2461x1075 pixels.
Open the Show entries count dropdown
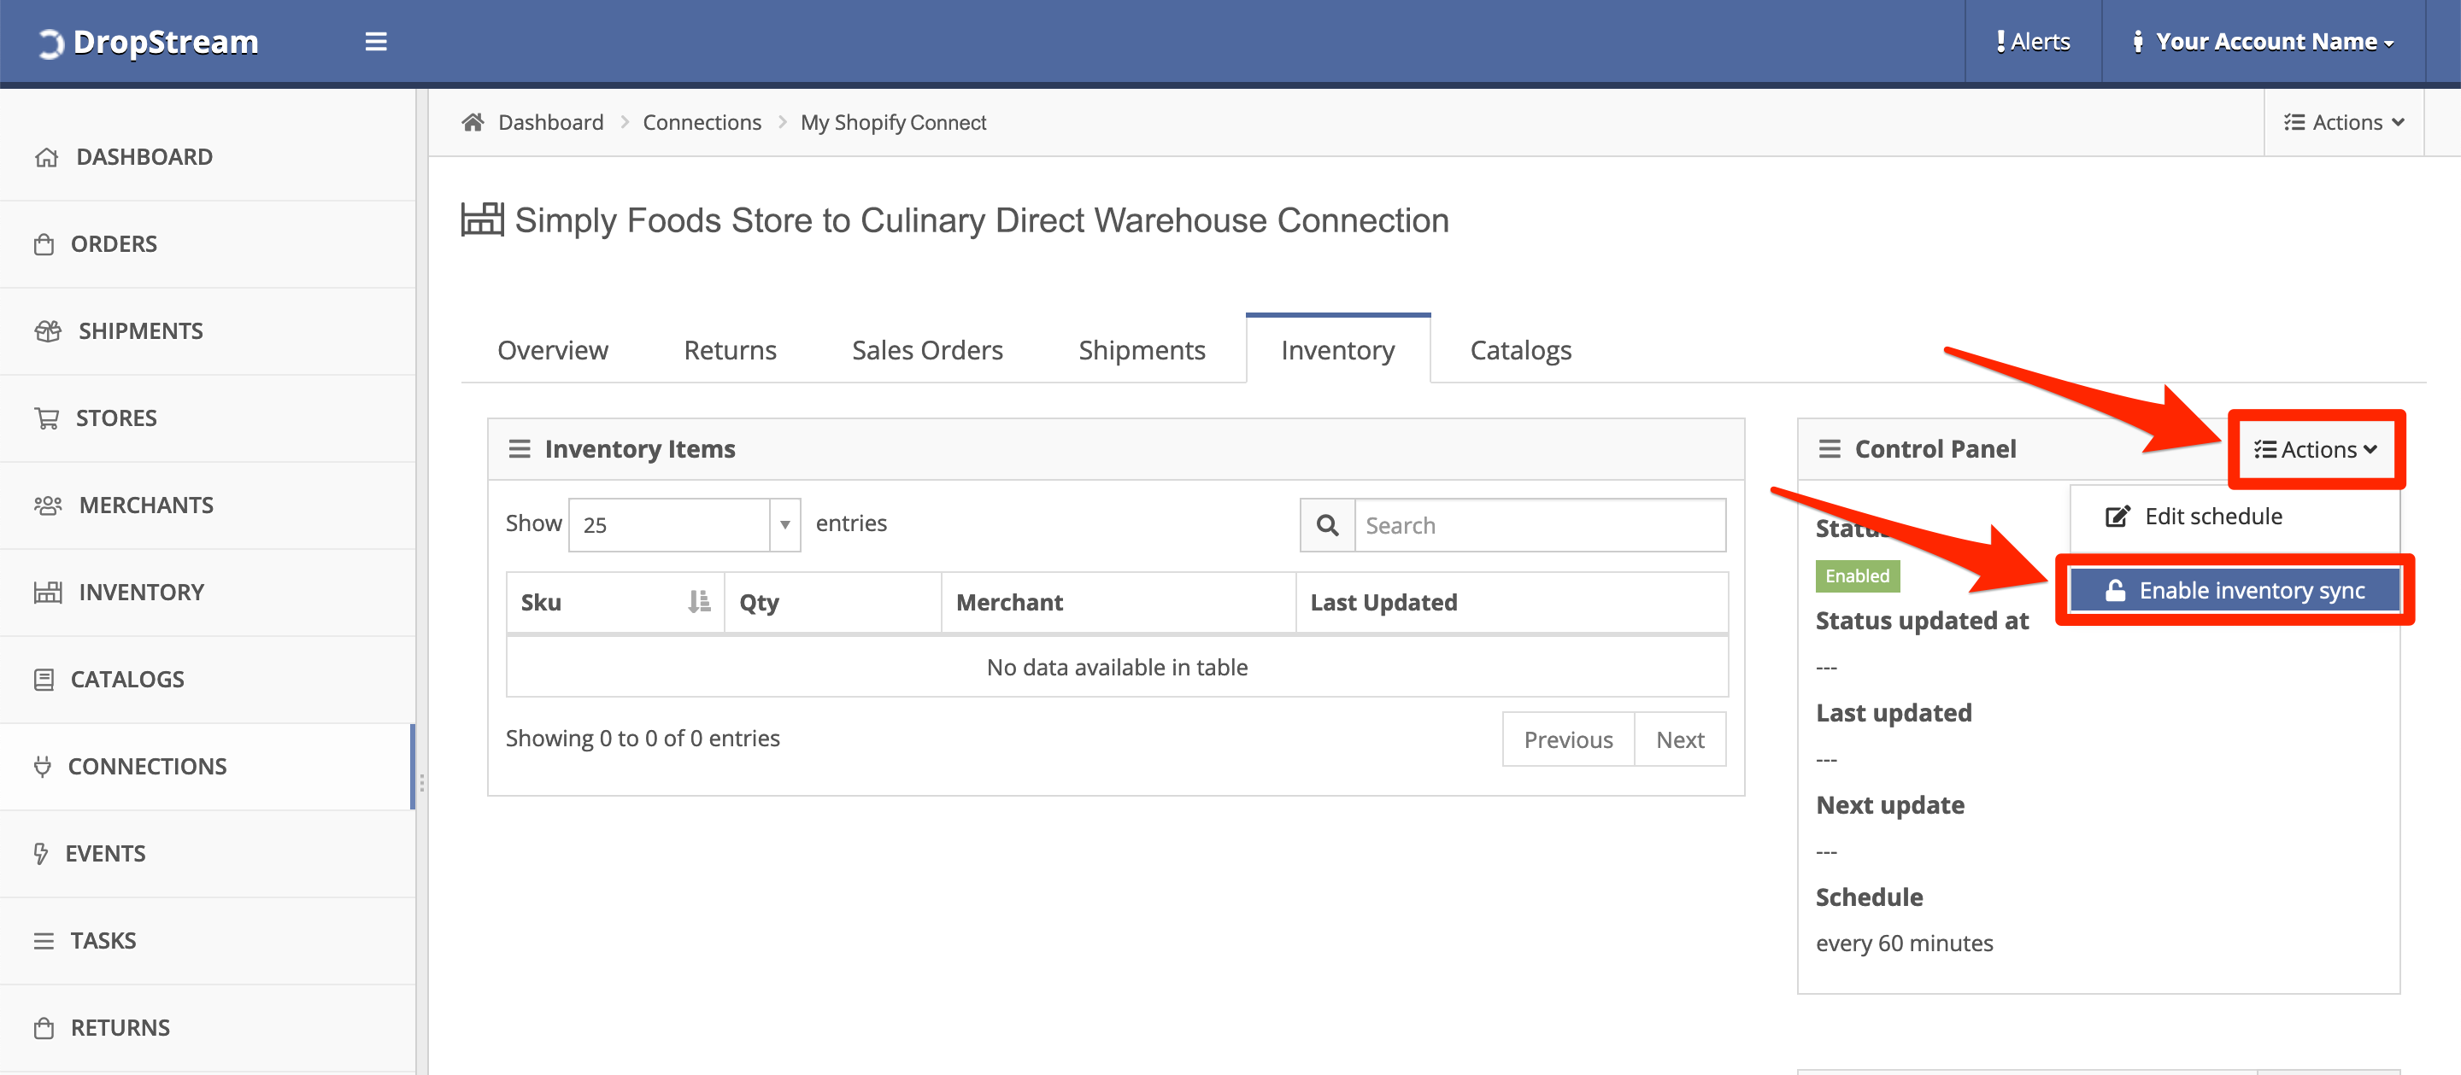pyautogui.click(x=684, y=525)
